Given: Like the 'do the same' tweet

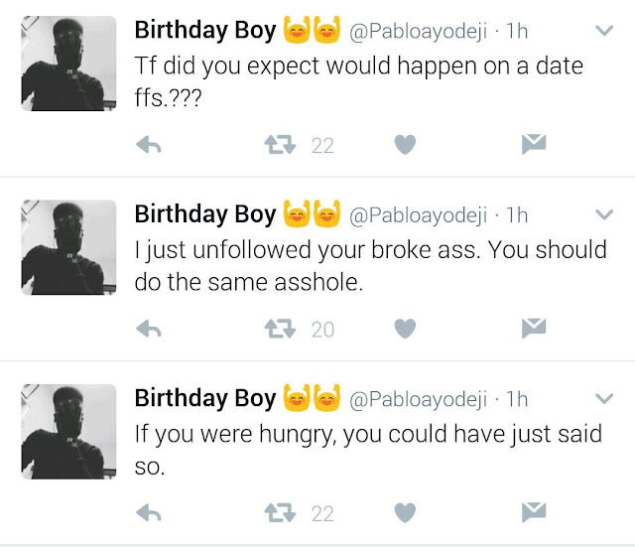Looking at the screenshot, I should [x=405, y=329].
